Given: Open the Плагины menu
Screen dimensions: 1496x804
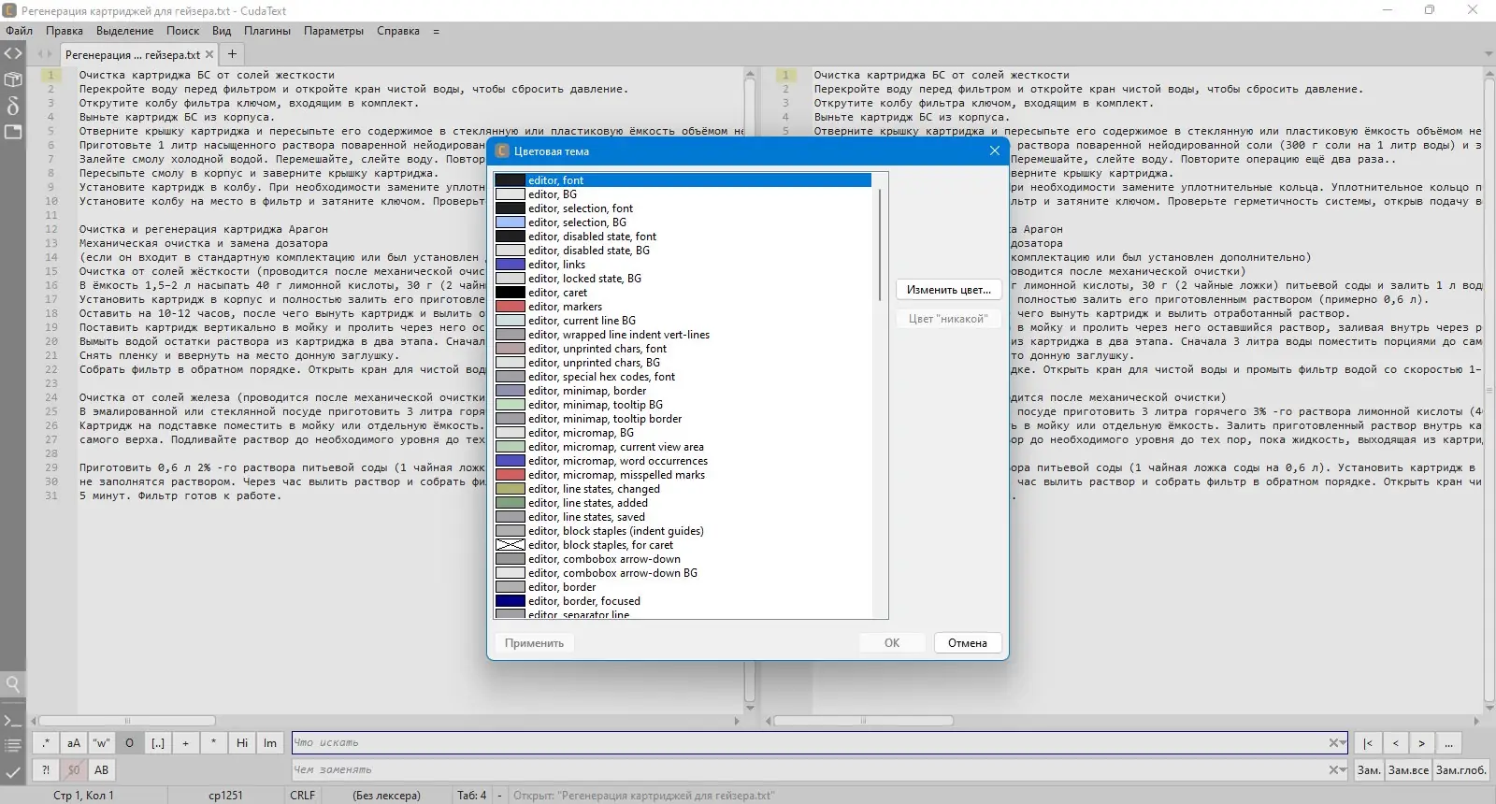Looking at the screenshot, I should point(267,31).
